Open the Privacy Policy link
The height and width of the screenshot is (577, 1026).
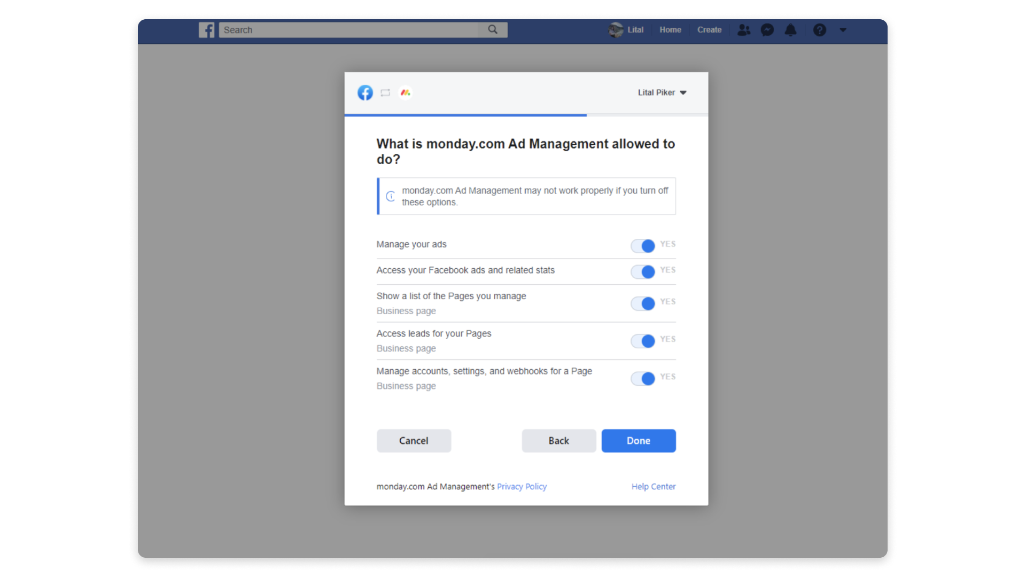(522, 487)
